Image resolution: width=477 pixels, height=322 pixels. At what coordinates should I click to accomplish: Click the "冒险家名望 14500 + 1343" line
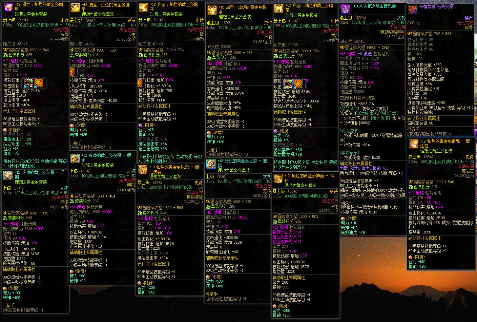365,48
